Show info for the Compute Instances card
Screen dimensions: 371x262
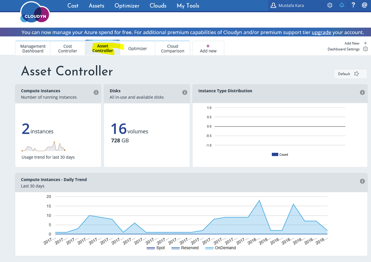(96, 93)
